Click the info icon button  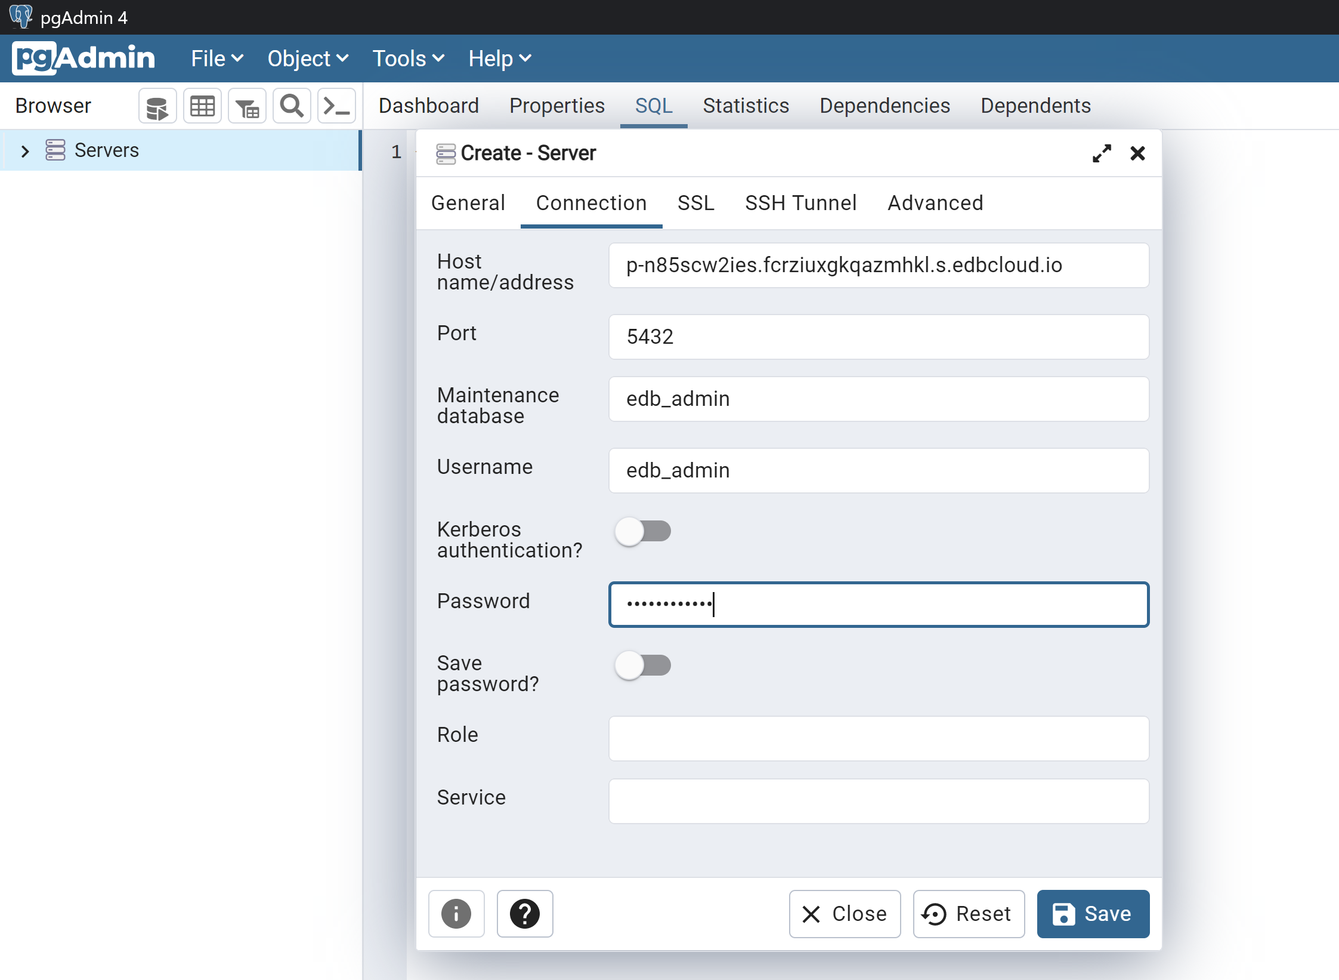(x=456, y=914)
